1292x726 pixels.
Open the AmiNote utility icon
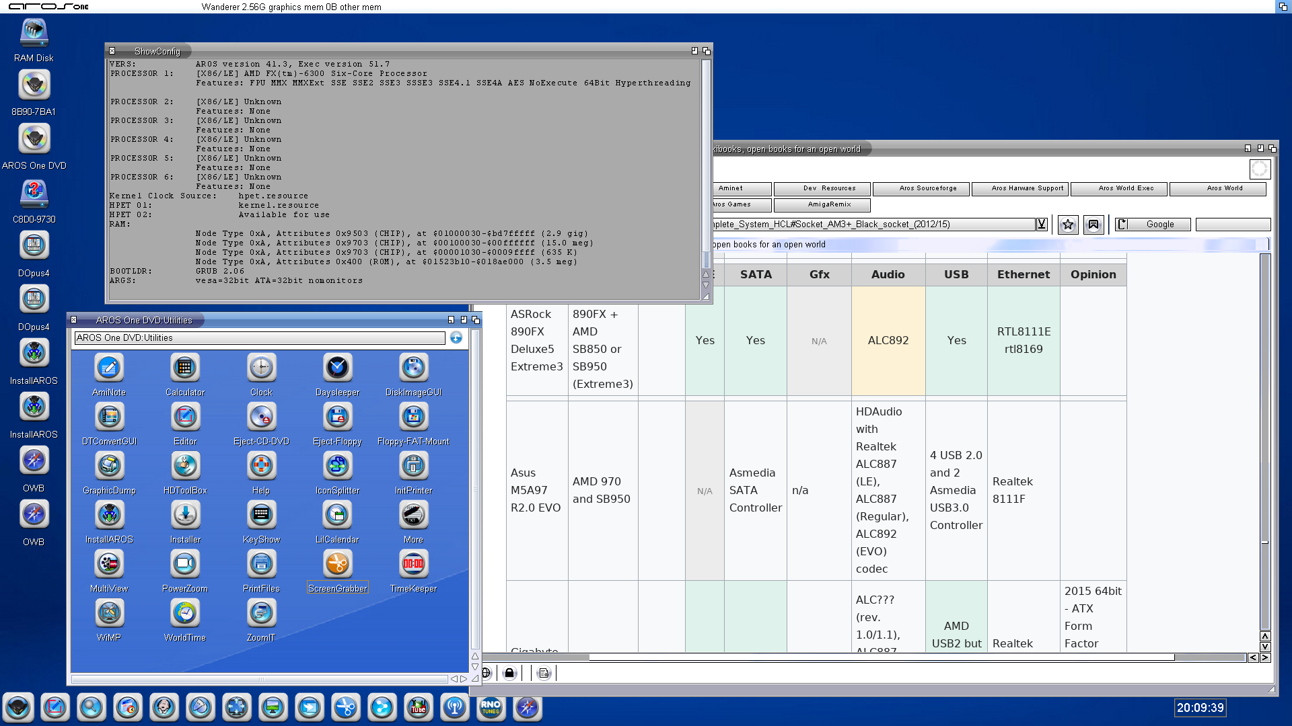109,368
